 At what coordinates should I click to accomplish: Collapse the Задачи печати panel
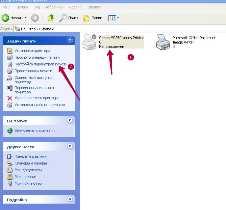coord(70,40)
